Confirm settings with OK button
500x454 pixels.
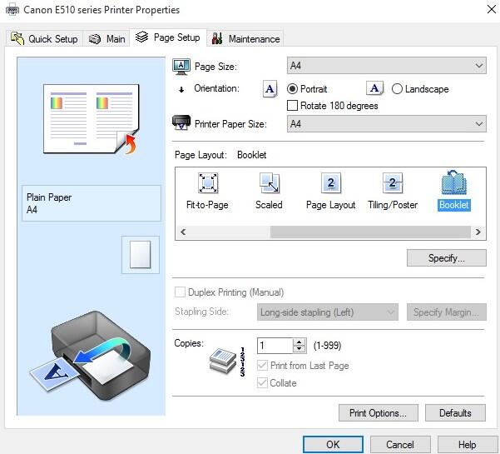333,445
